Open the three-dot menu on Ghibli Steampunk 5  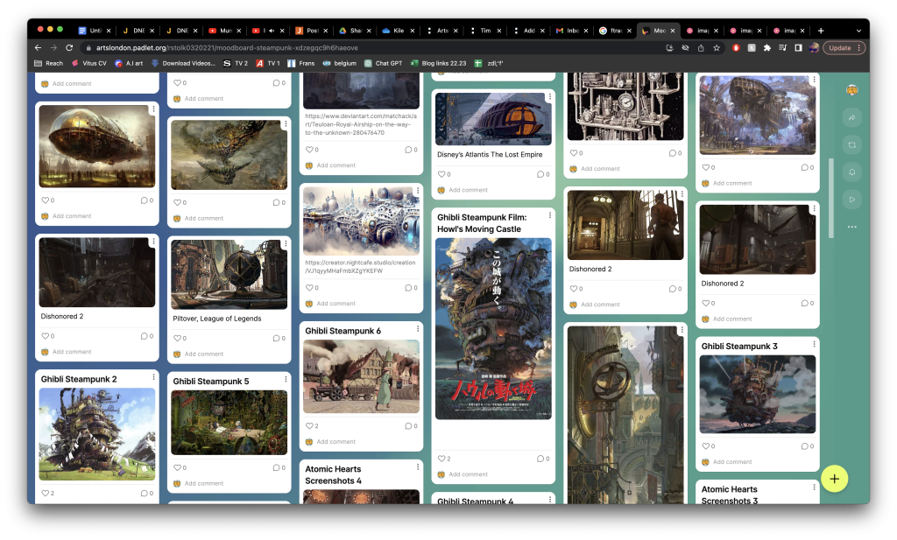coord(286,380)
